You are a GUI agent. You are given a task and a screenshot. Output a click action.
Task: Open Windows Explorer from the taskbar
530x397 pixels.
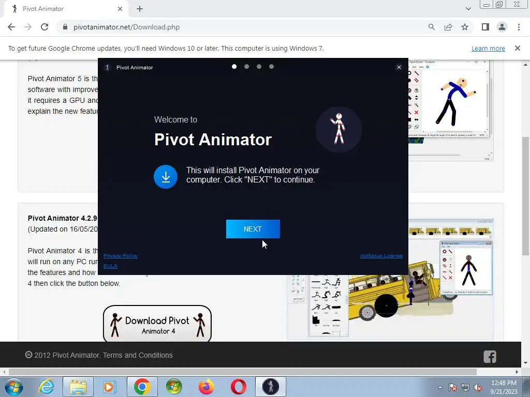coord(78,387)
